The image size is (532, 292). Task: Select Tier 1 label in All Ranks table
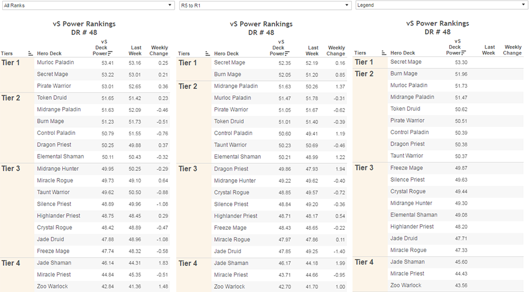[10, 62]
